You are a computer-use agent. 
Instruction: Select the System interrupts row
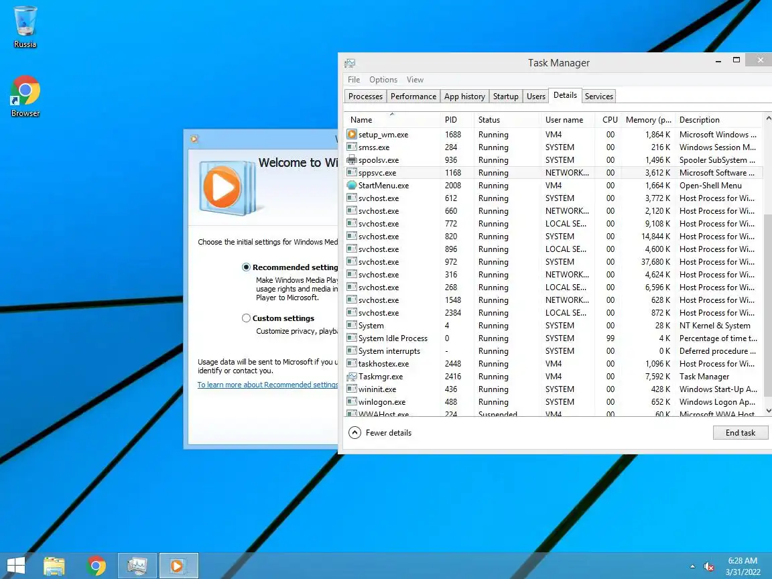pyautogui.click(x=554, y=350)
